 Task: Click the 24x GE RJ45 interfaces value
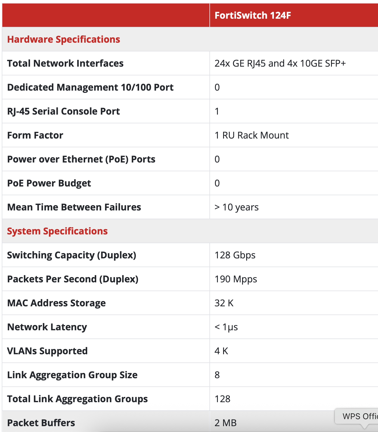tap(280, 63)
